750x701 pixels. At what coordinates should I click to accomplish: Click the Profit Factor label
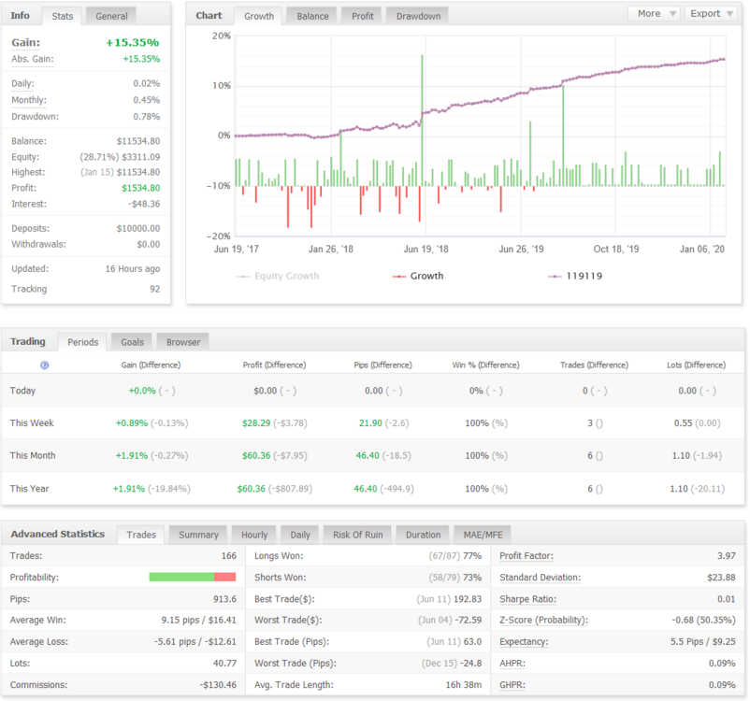coord(526,555)
